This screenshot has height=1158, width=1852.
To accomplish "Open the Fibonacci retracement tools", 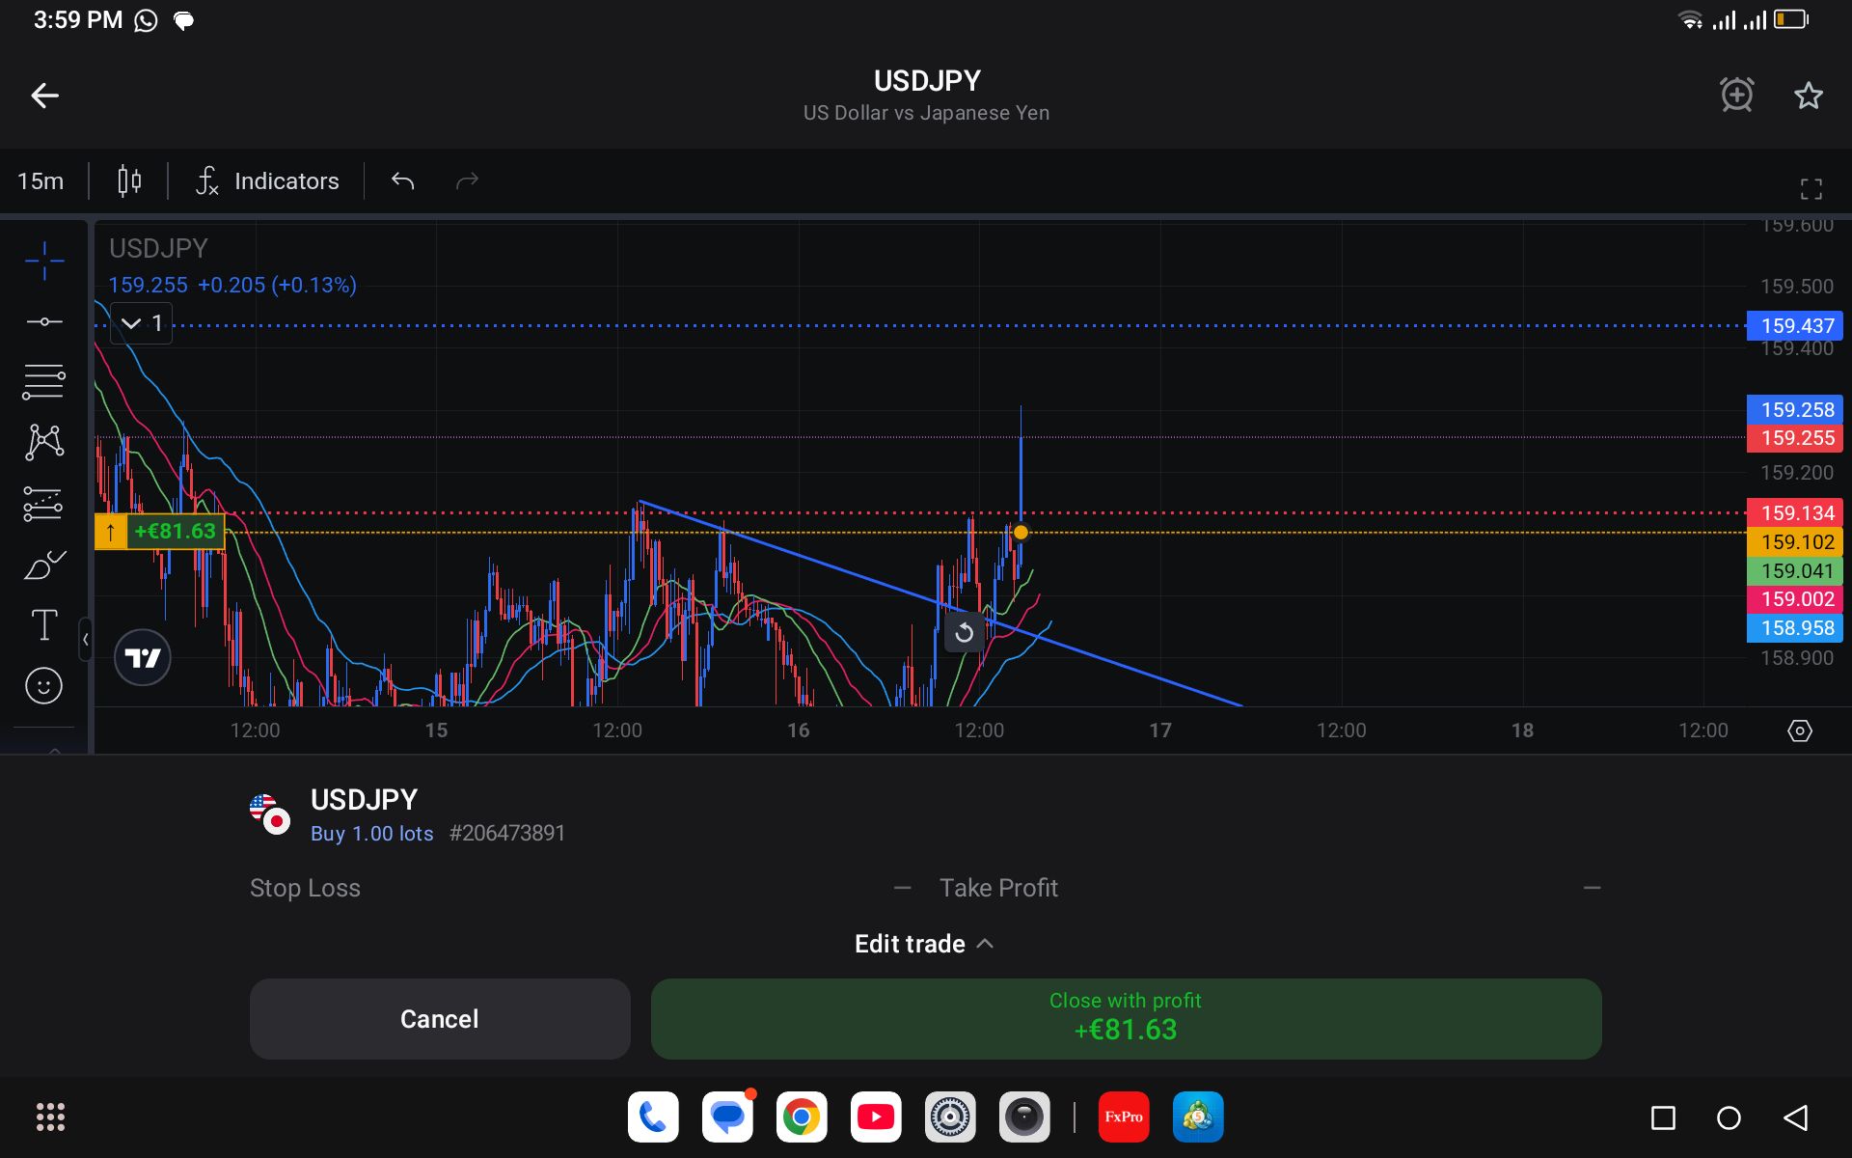I will click(x=44, y=382).
